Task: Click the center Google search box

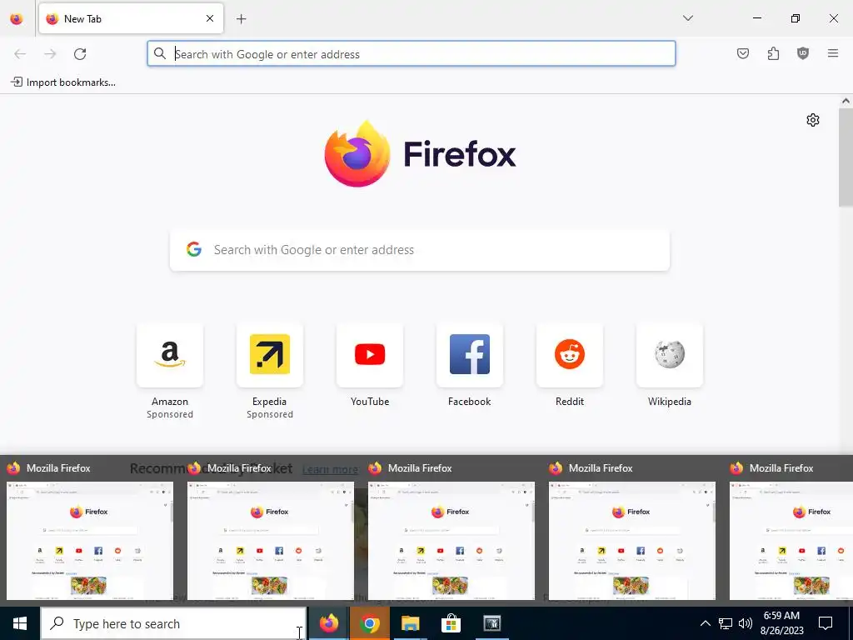Action: (420, 250)
